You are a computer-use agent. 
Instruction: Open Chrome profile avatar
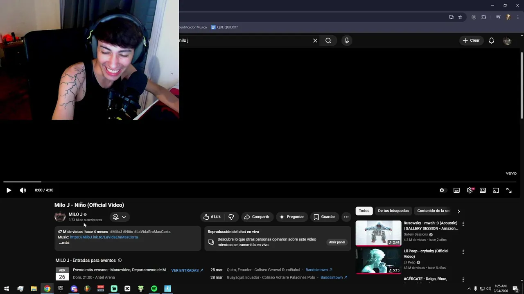point(508,17)
